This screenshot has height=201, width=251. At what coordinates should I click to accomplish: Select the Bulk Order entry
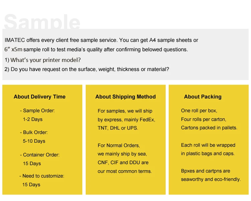click(34, 132)
